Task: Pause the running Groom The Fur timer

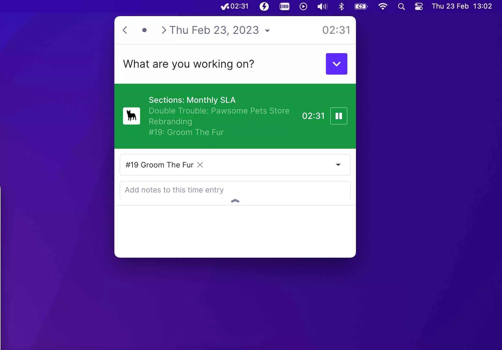Action: click(x=339, y=116)
